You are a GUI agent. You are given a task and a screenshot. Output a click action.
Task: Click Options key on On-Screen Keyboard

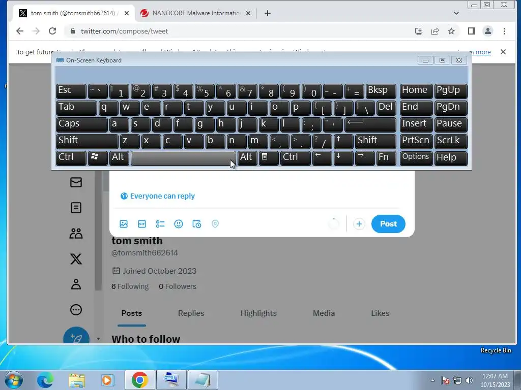(416, 158)
